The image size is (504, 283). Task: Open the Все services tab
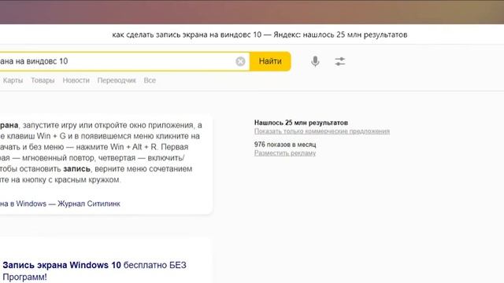(150, 80)
